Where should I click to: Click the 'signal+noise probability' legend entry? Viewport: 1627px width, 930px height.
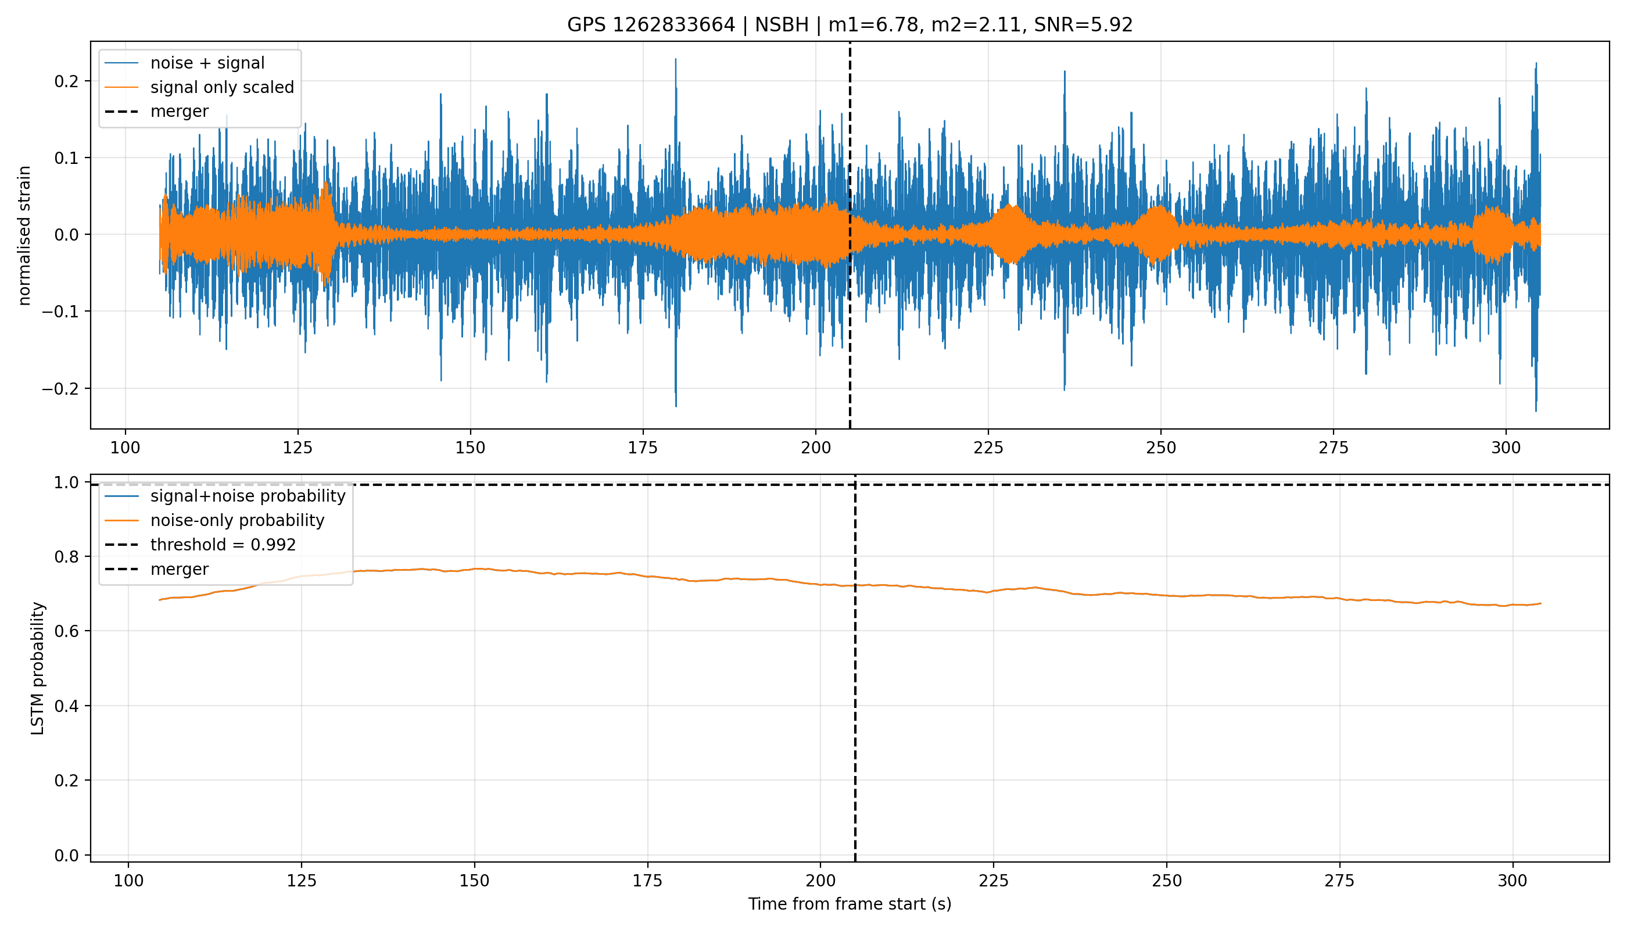[x=225, y=496]
